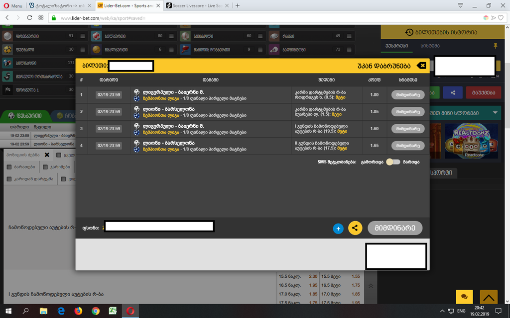Open Excel from Windows taskbar
The height and width of the screenshot is (318, 510).
click(x=113, y=311)
